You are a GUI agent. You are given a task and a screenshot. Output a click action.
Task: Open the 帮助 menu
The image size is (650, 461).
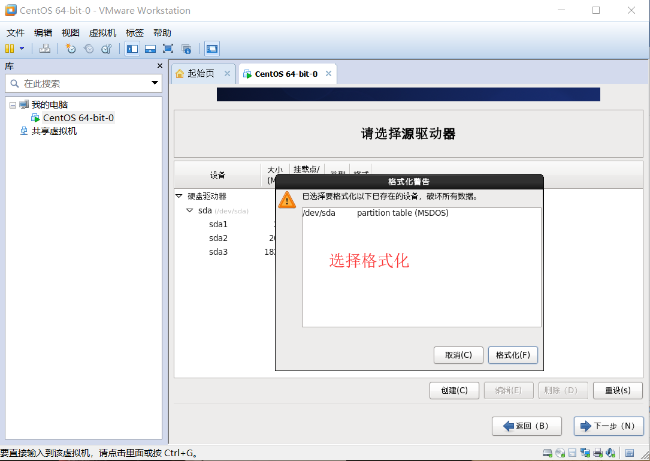pos(162,33)
